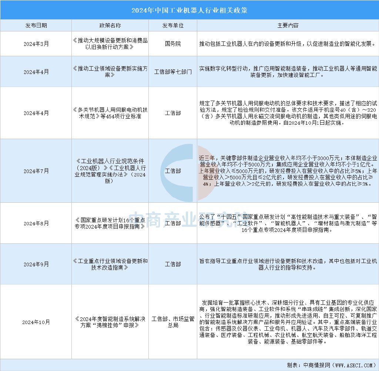Select the 2024年度智能制造系统解决方案"揭榜挂帅"申报 policy cell

(x=110, y=322)
